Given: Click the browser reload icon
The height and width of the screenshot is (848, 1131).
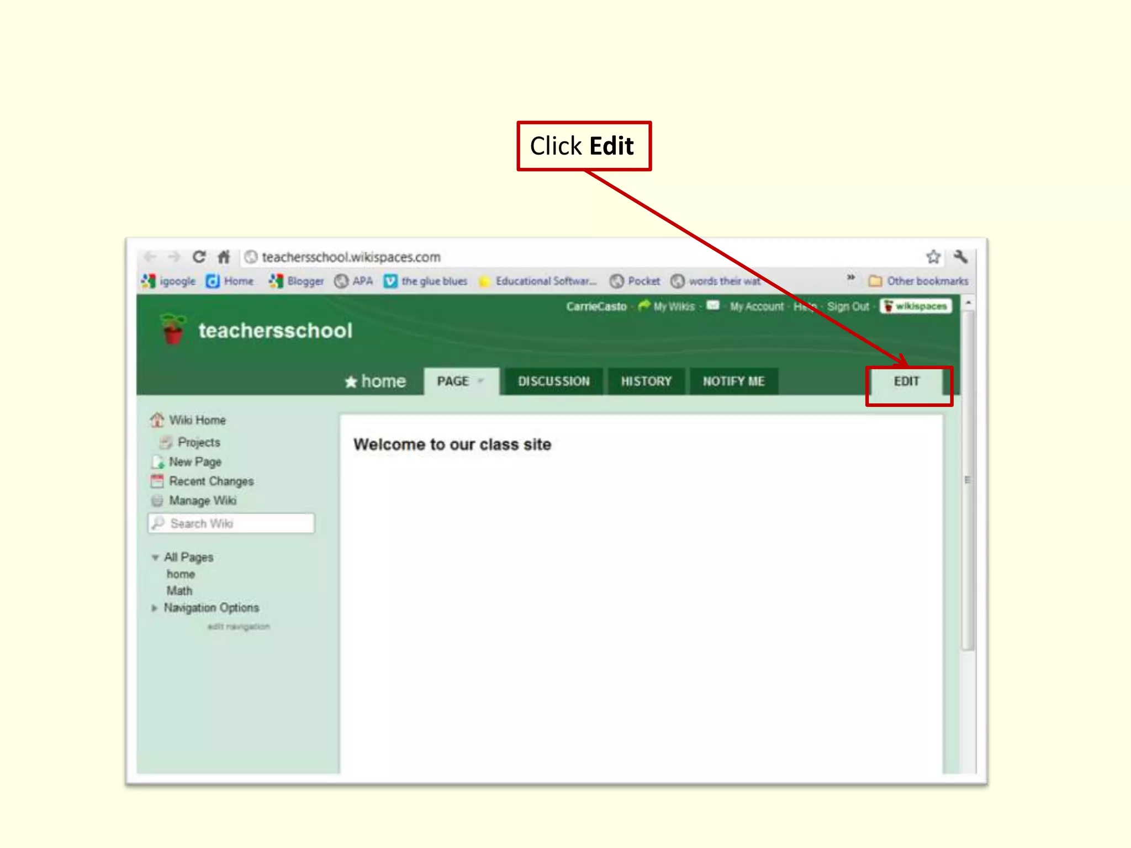Looking at the screenshot, I should click(x=199, y=257).
